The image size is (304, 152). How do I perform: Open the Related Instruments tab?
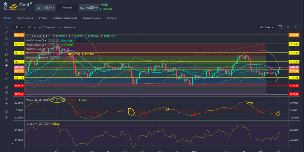[65, 18]
